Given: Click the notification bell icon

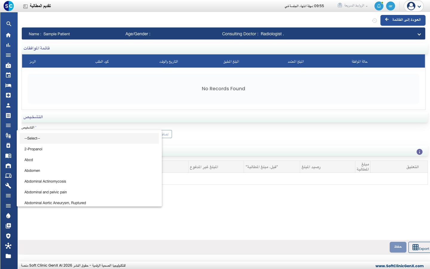Looking at the screenshot, I should coord(379,6).
